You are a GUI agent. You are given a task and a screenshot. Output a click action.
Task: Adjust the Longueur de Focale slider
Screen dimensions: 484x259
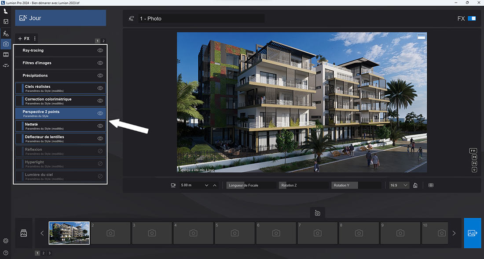[x=251, y=185]
